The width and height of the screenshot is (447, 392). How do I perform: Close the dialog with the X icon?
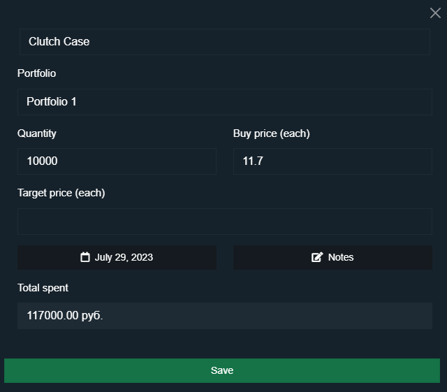(435, 13)
